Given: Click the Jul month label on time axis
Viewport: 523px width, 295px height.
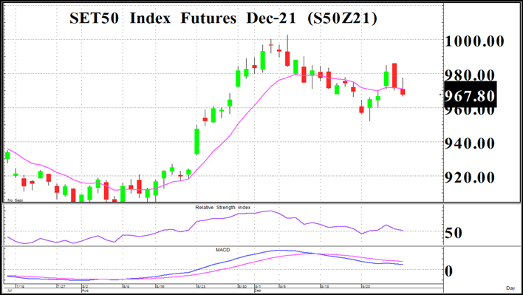Looking at the screenshot, I should 10,291.
